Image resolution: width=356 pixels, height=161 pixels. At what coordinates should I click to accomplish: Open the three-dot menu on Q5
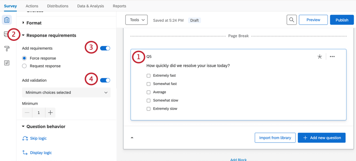(x=332, y=57)
